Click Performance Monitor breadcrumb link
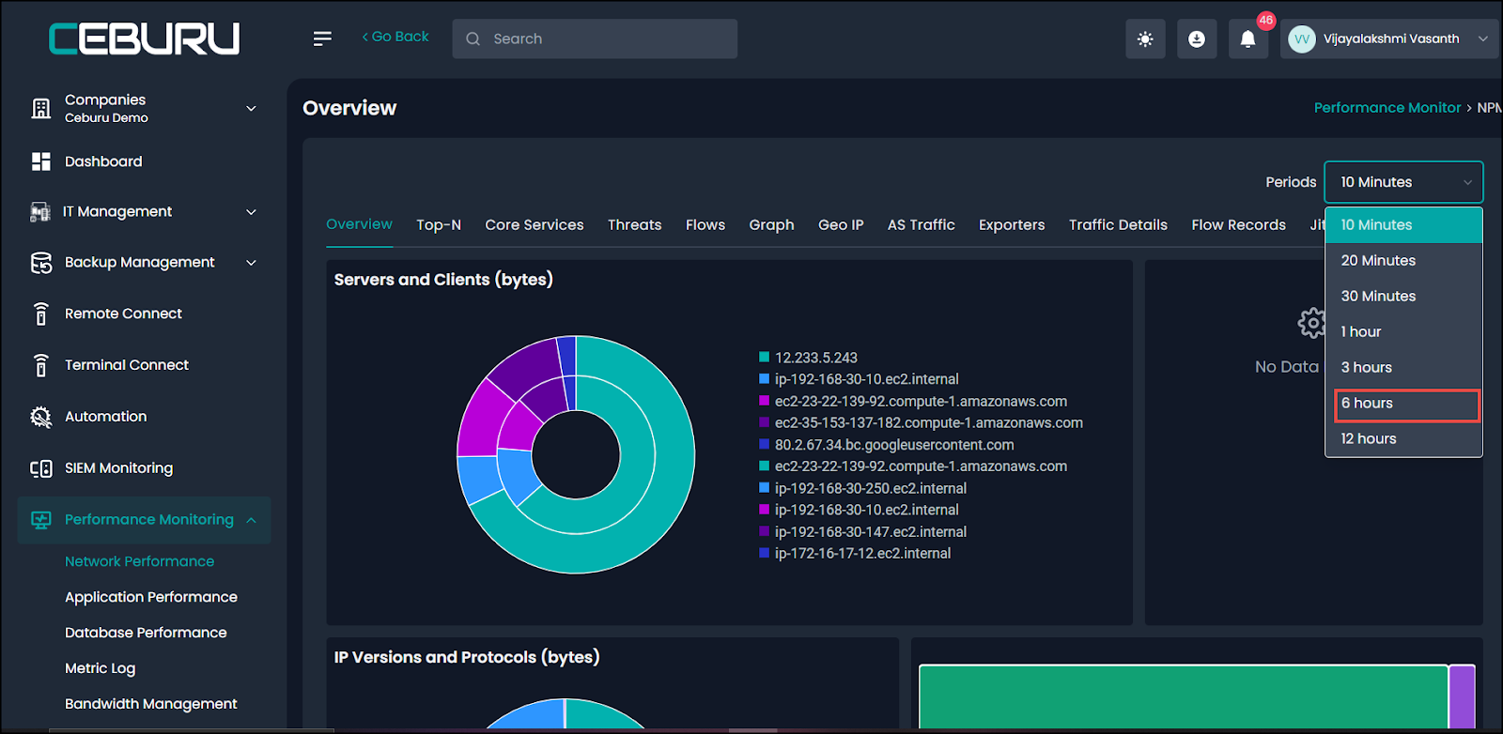This screenshot has height=734, width=1503. tap(1387, 108)
